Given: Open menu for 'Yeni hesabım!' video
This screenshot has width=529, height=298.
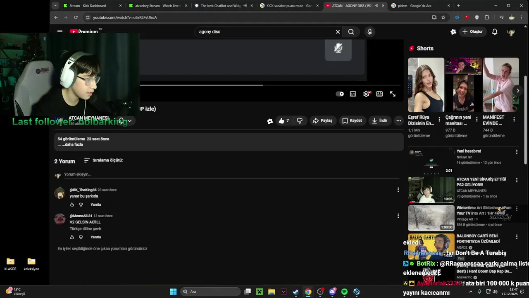Looking at the screenshot, I should pos(517,152).
